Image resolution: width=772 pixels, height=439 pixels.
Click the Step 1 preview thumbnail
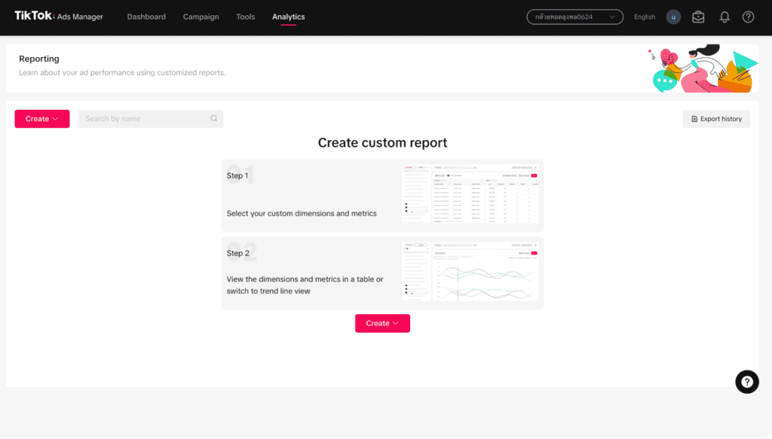(x=470, y=195)
